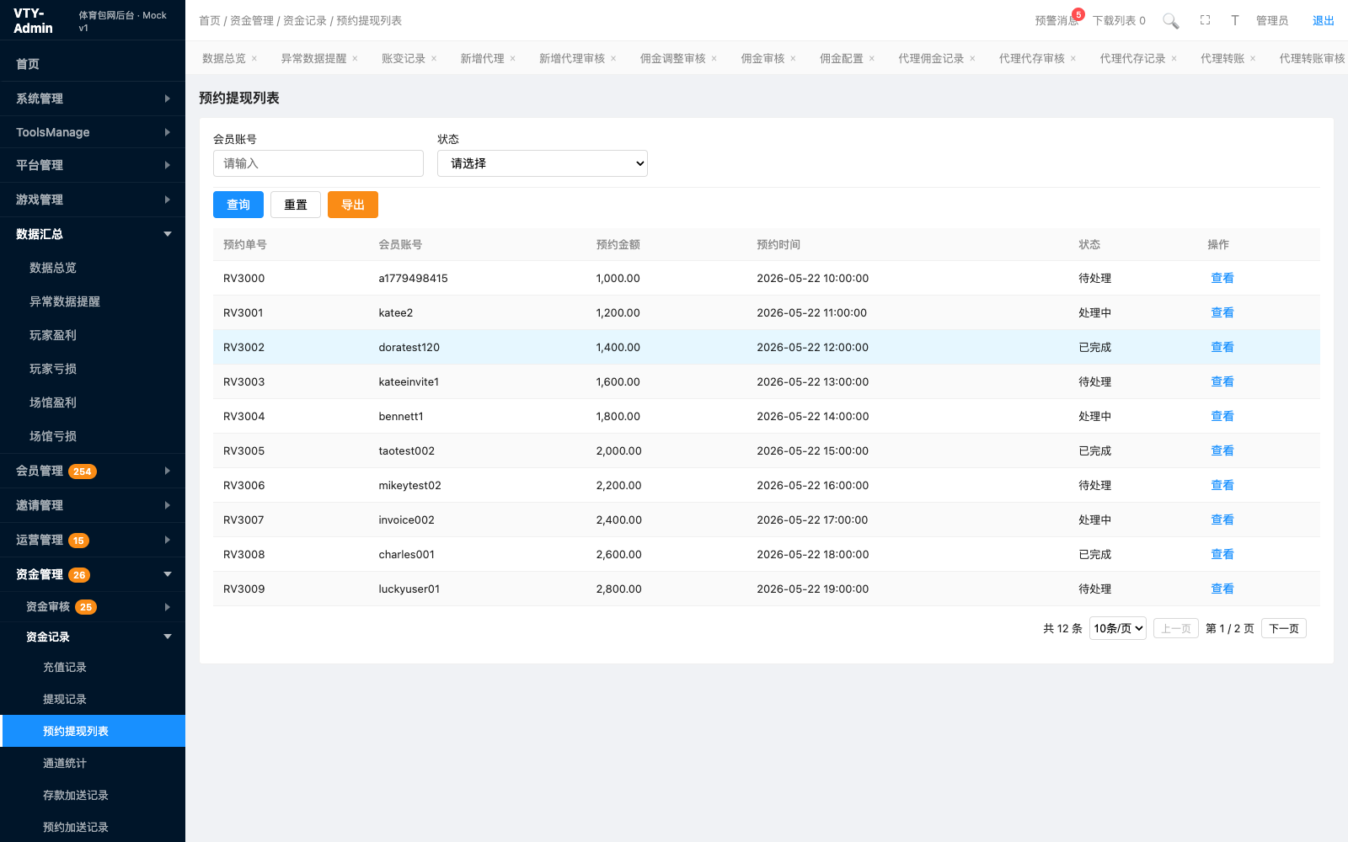Switch to 账变记录 tab
The image size is (1348, 842).
404,59
